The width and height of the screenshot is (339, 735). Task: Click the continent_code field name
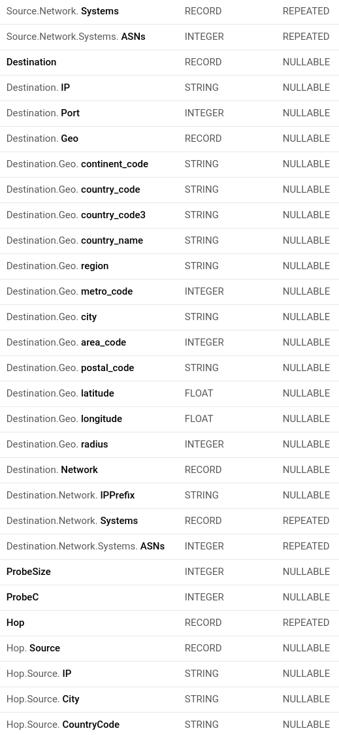tap(114, 164)
